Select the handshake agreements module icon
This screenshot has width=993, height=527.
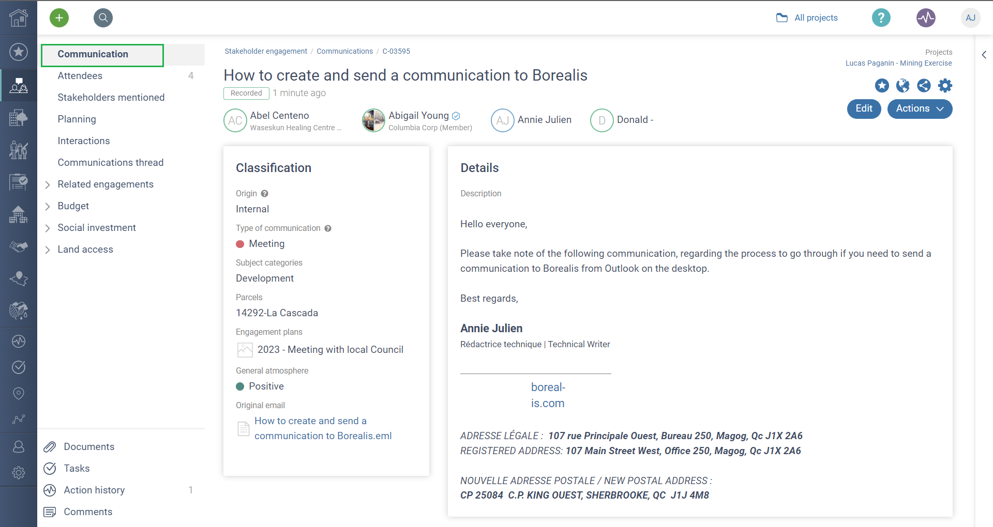tap(19, 246)
